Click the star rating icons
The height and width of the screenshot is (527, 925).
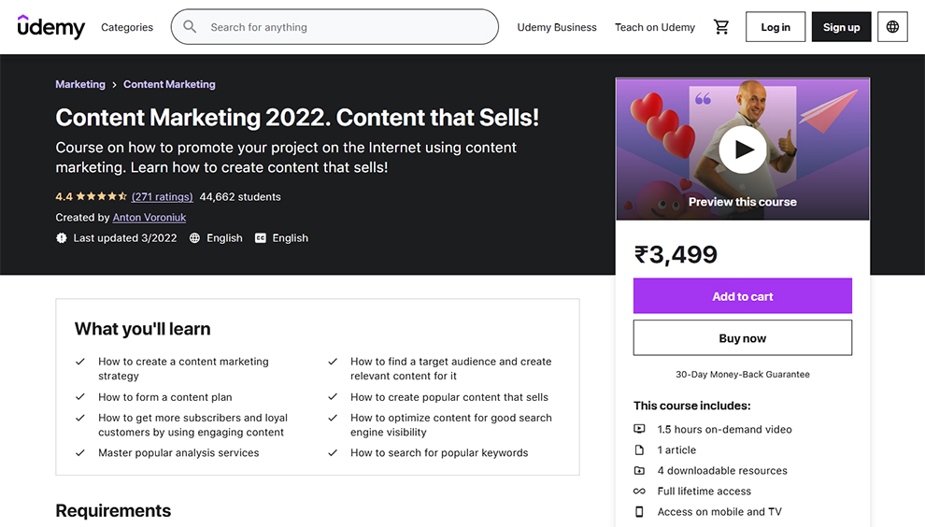click(x=101, y=197)
